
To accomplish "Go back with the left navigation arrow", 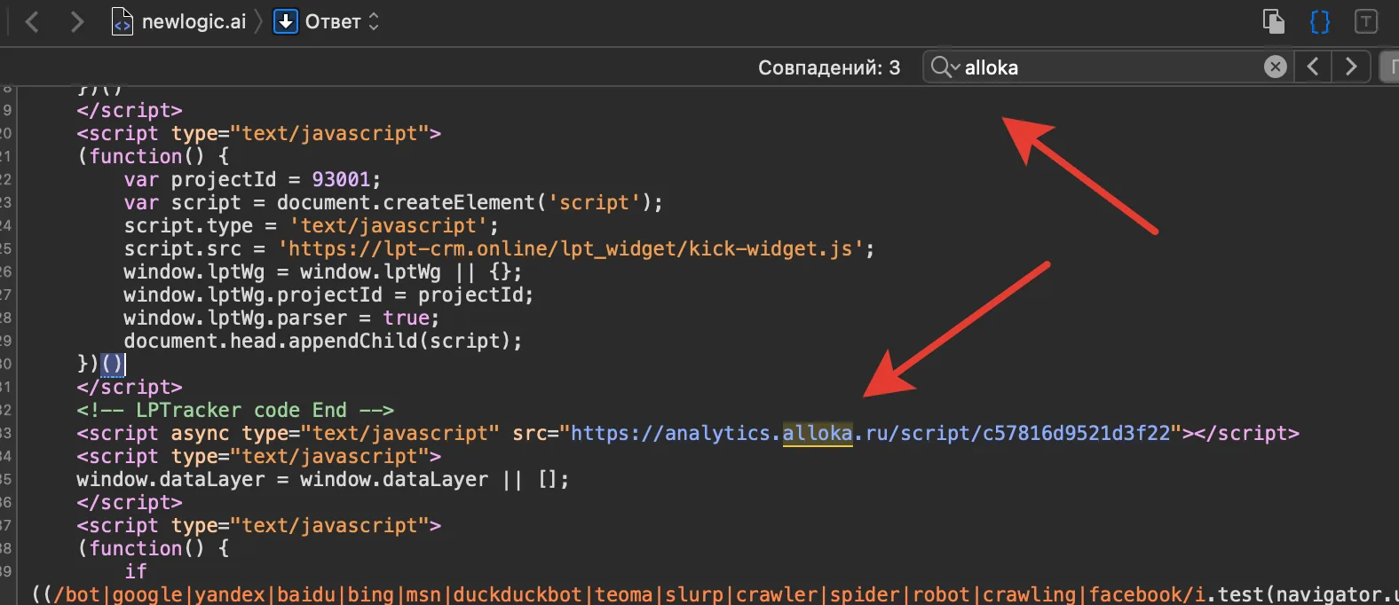I will 32,21.
